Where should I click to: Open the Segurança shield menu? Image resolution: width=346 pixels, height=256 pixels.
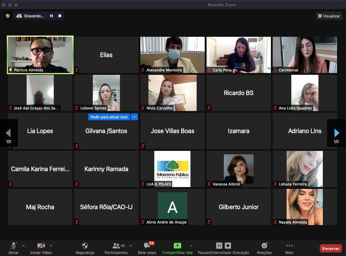pos(85,248)
